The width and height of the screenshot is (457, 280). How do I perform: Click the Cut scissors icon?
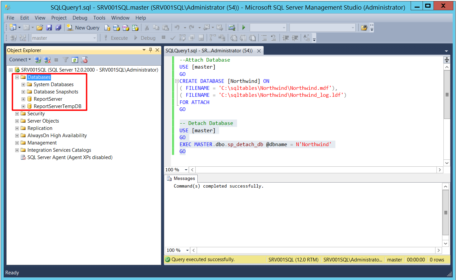[147, 28]
